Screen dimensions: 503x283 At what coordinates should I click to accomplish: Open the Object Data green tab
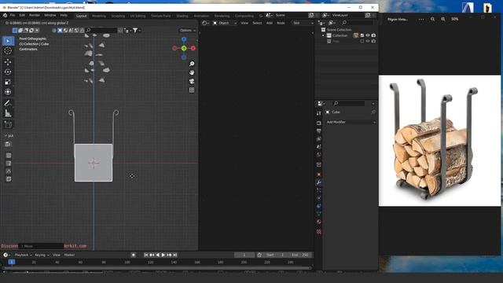[319, 214]
